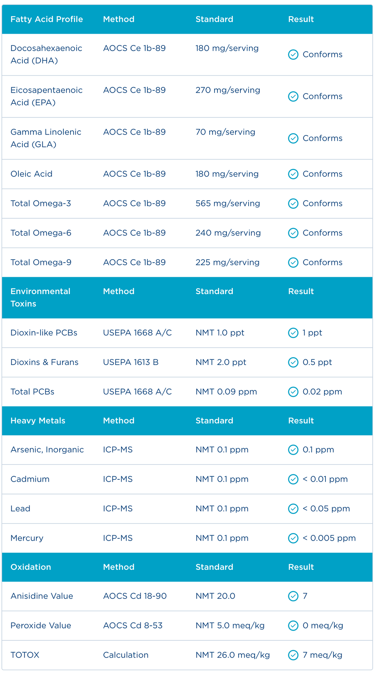
Task: Click the check icon beside 1 ppt result
Action: [293, 333]
